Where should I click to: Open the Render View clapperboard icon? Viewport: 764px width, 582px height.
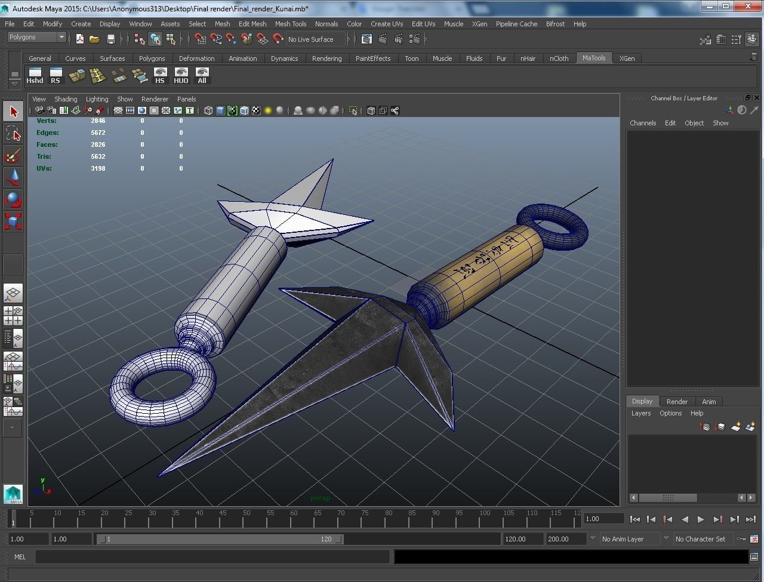click(366, 39)
